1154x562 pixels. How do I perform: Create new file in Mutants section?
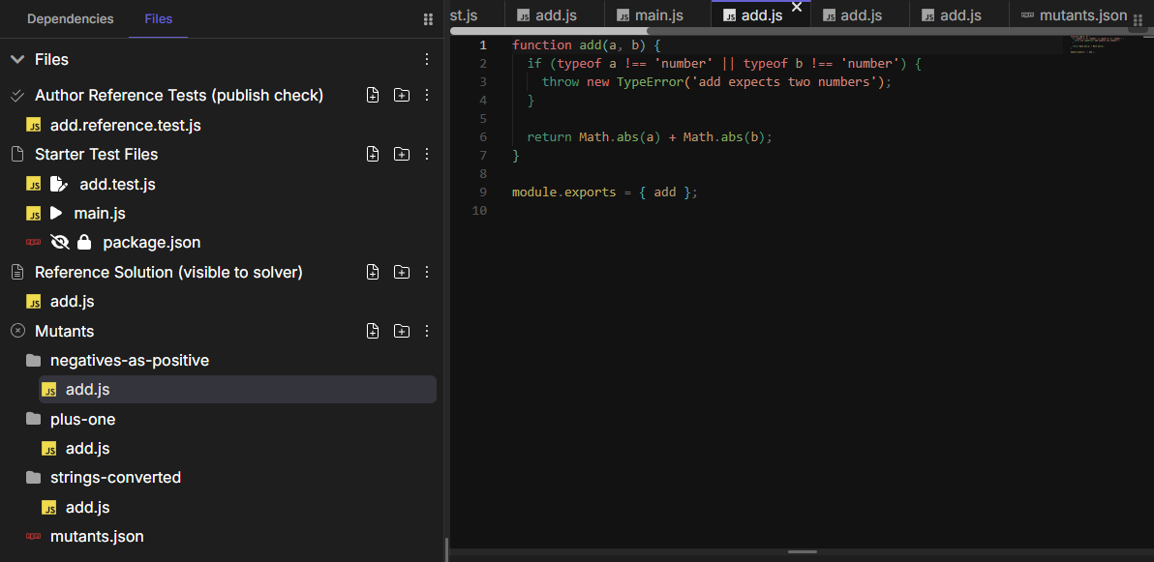click(373, 331)
